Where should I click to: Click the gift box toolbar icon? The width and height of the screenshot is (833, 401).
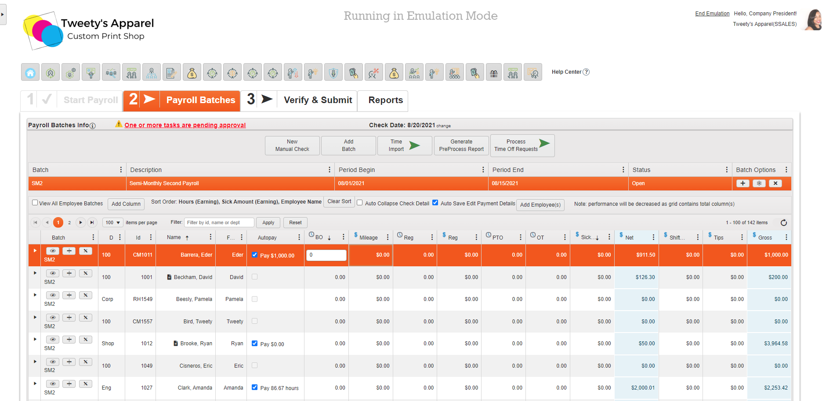[x=494, y=72]
